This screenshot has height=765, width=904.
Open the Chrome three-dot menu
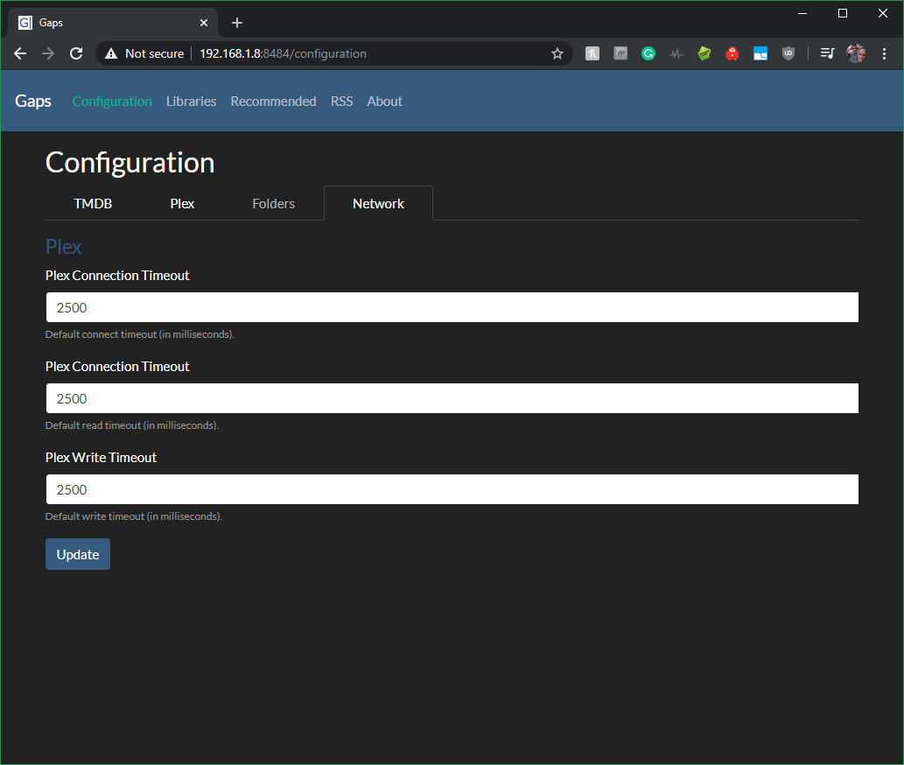coord(884,53)
